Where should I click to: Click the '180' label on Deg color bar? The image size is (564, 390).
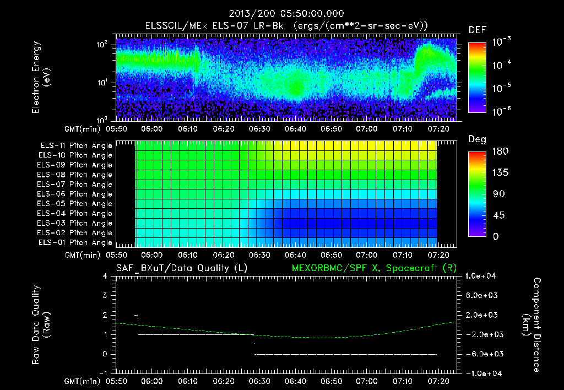(500, 151)
